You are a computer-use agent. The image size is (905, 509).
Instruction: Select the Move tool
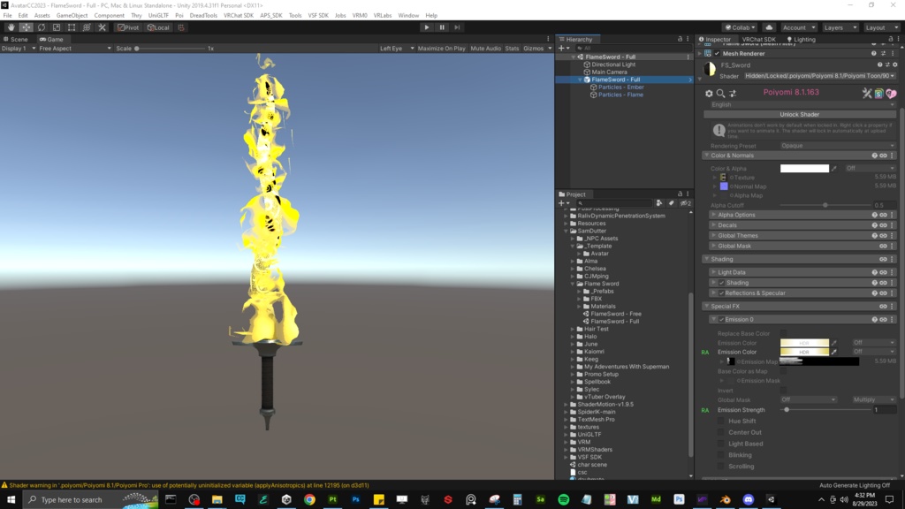26,27
